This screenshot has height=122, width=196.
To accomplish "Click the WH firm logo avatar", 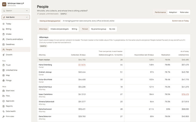I will (4, 4).
